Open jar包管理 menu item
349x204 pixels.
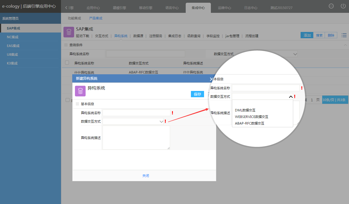click(232, 36)
